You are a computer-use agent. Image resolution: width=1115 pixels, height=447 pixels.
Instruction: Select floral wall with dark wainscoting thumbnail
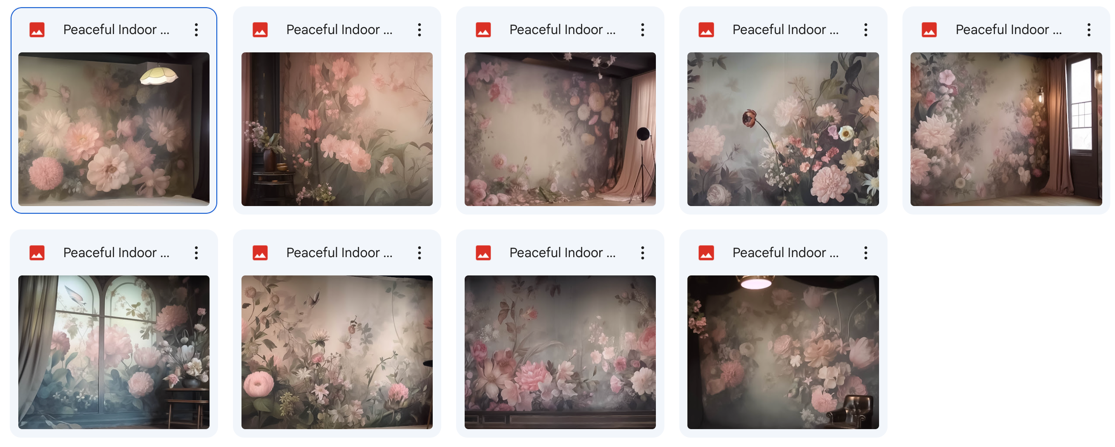click(x=560, y=352)
